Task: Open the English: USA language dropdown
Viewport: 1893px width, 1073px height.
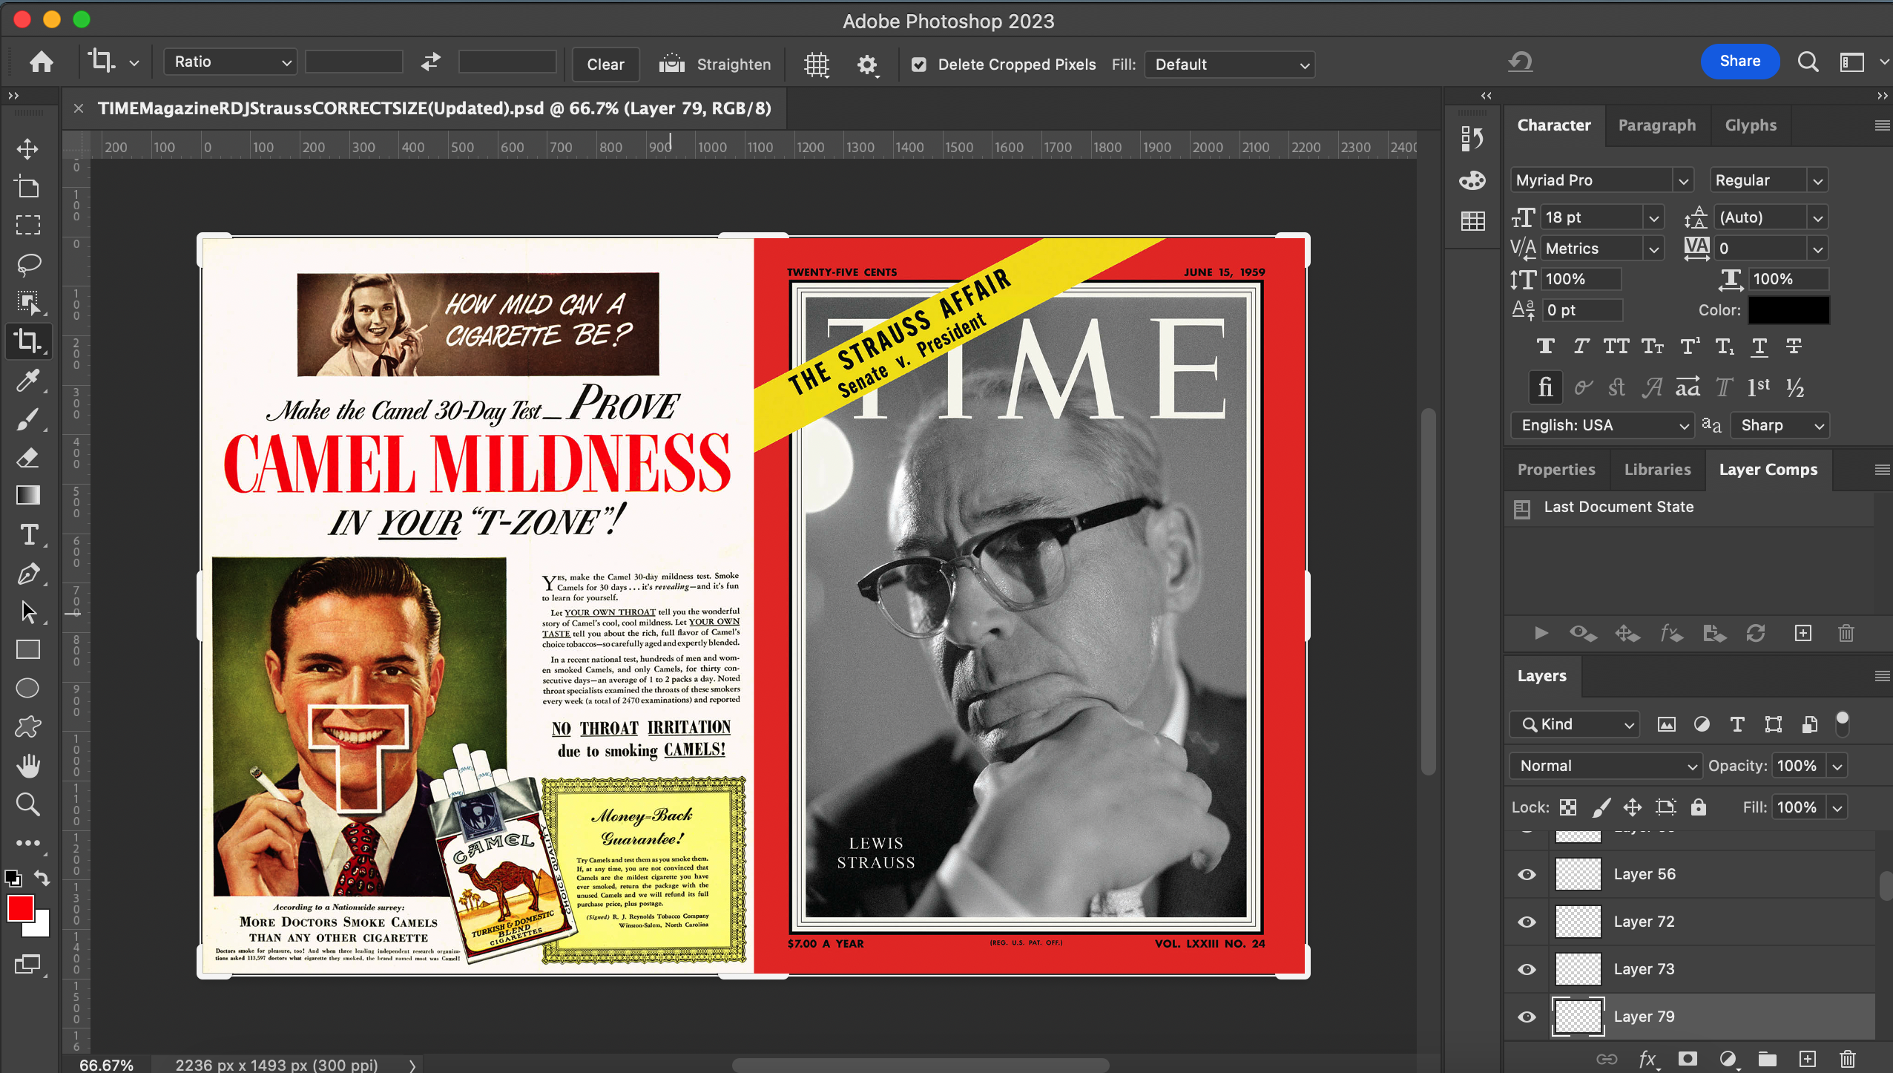Action: click(x=1602, y=425)
